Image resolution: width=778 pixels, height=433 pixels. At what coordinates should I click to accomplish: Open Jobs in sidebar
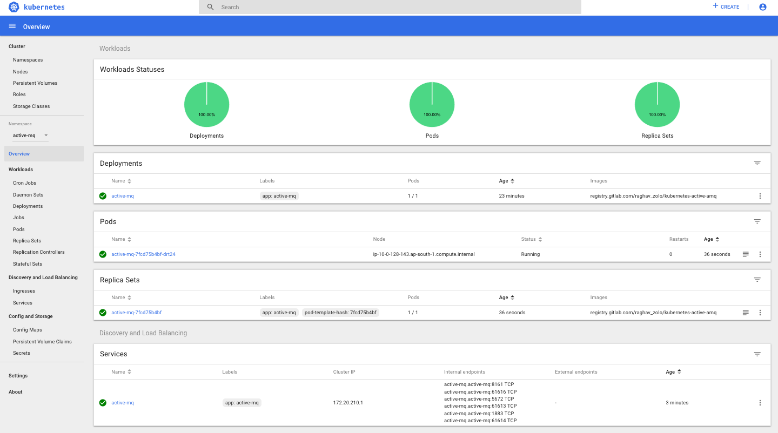(18, 218)
